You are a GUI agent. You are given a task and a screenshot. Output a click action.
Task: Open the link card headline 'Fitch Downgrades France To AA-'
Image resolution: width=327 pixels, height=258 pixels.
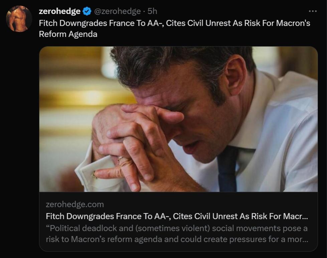point(177,216)
